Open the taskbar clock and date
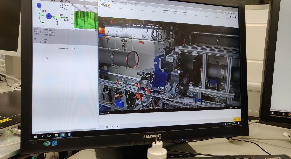 [x=234, y=123]
